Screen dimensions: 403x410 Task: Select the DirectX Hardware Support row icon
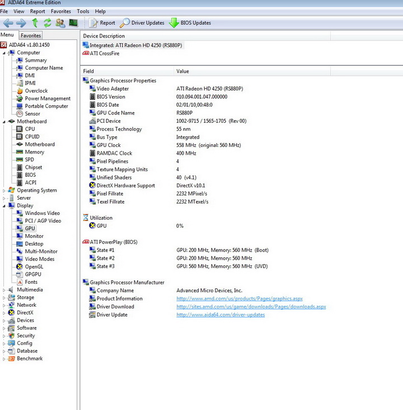pyautogui.click(x=92, y=186)
